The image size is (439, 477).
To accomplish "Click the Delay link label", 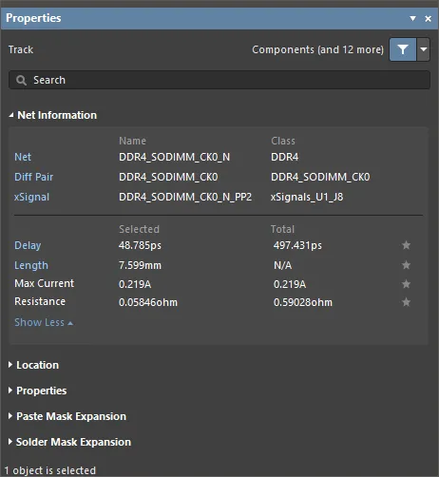I will (28, 245).
